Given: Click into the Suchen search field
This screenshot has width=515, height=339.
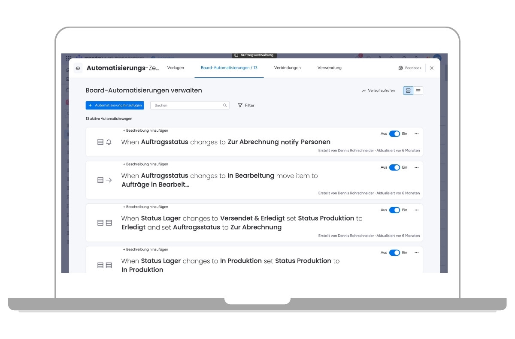Looking at the screenshot, I should tap(187, 106).
